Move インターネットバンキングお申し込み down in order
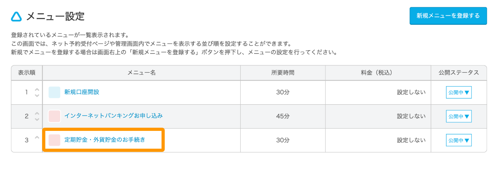 (37, 119)
